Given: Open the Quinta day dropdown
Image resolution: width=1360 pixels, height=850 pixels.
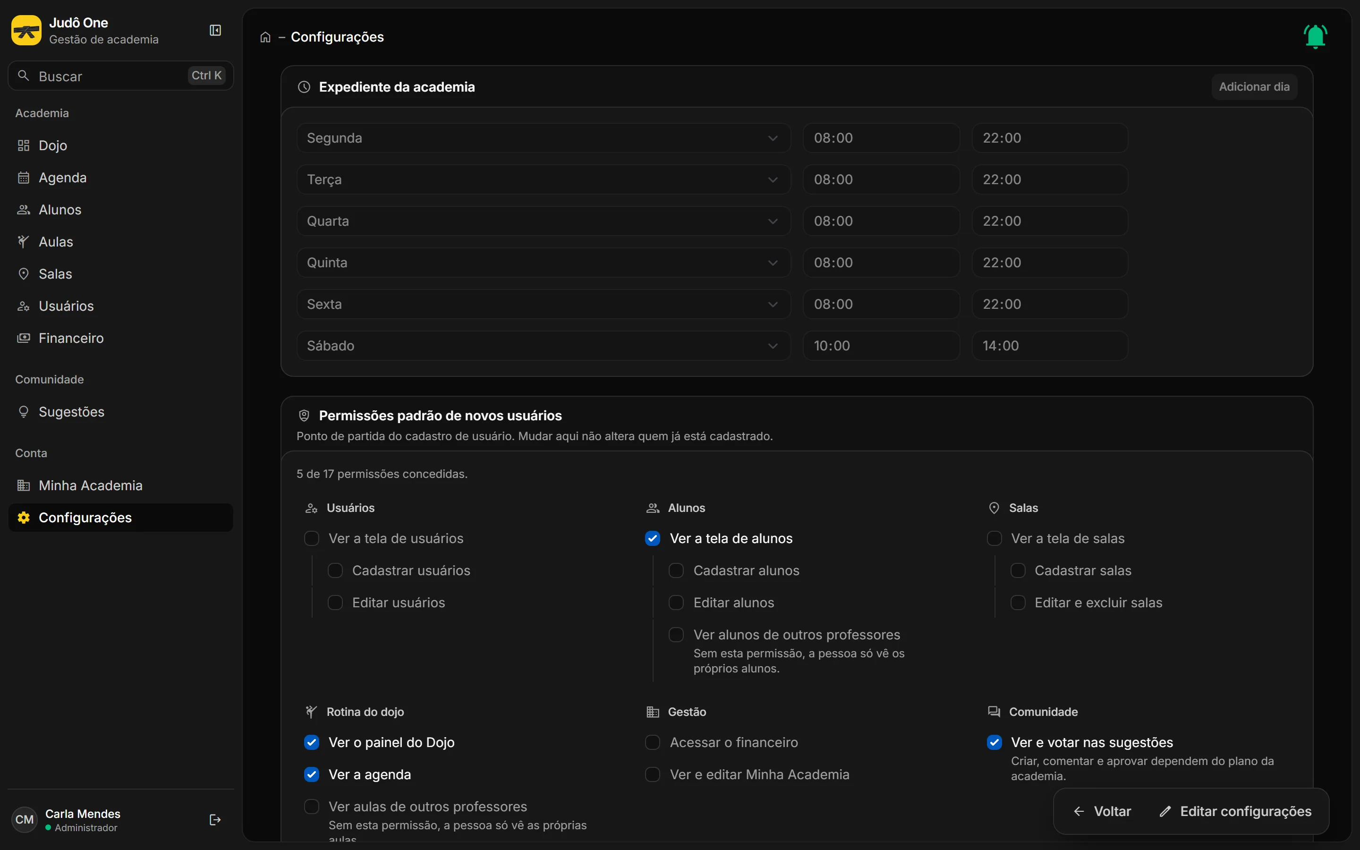Looking at the screenshot, I should click(544, 263).
